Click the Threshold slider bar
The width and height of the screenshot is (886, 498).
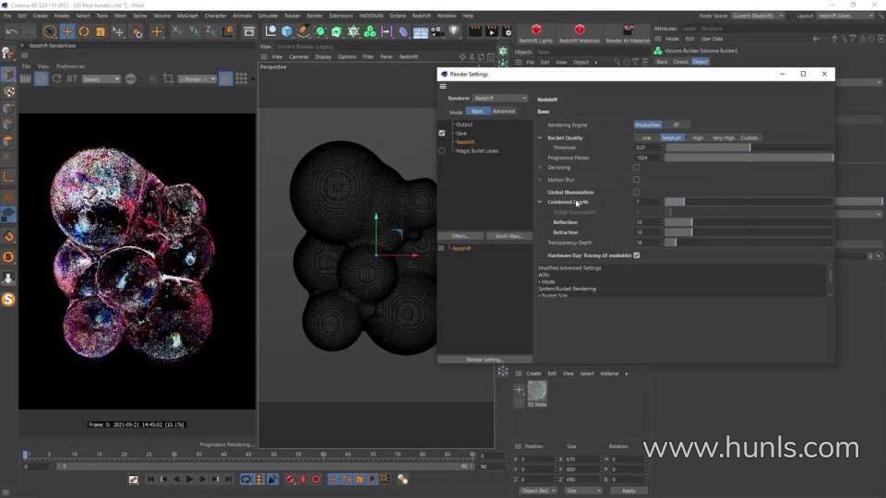point(707,148)
